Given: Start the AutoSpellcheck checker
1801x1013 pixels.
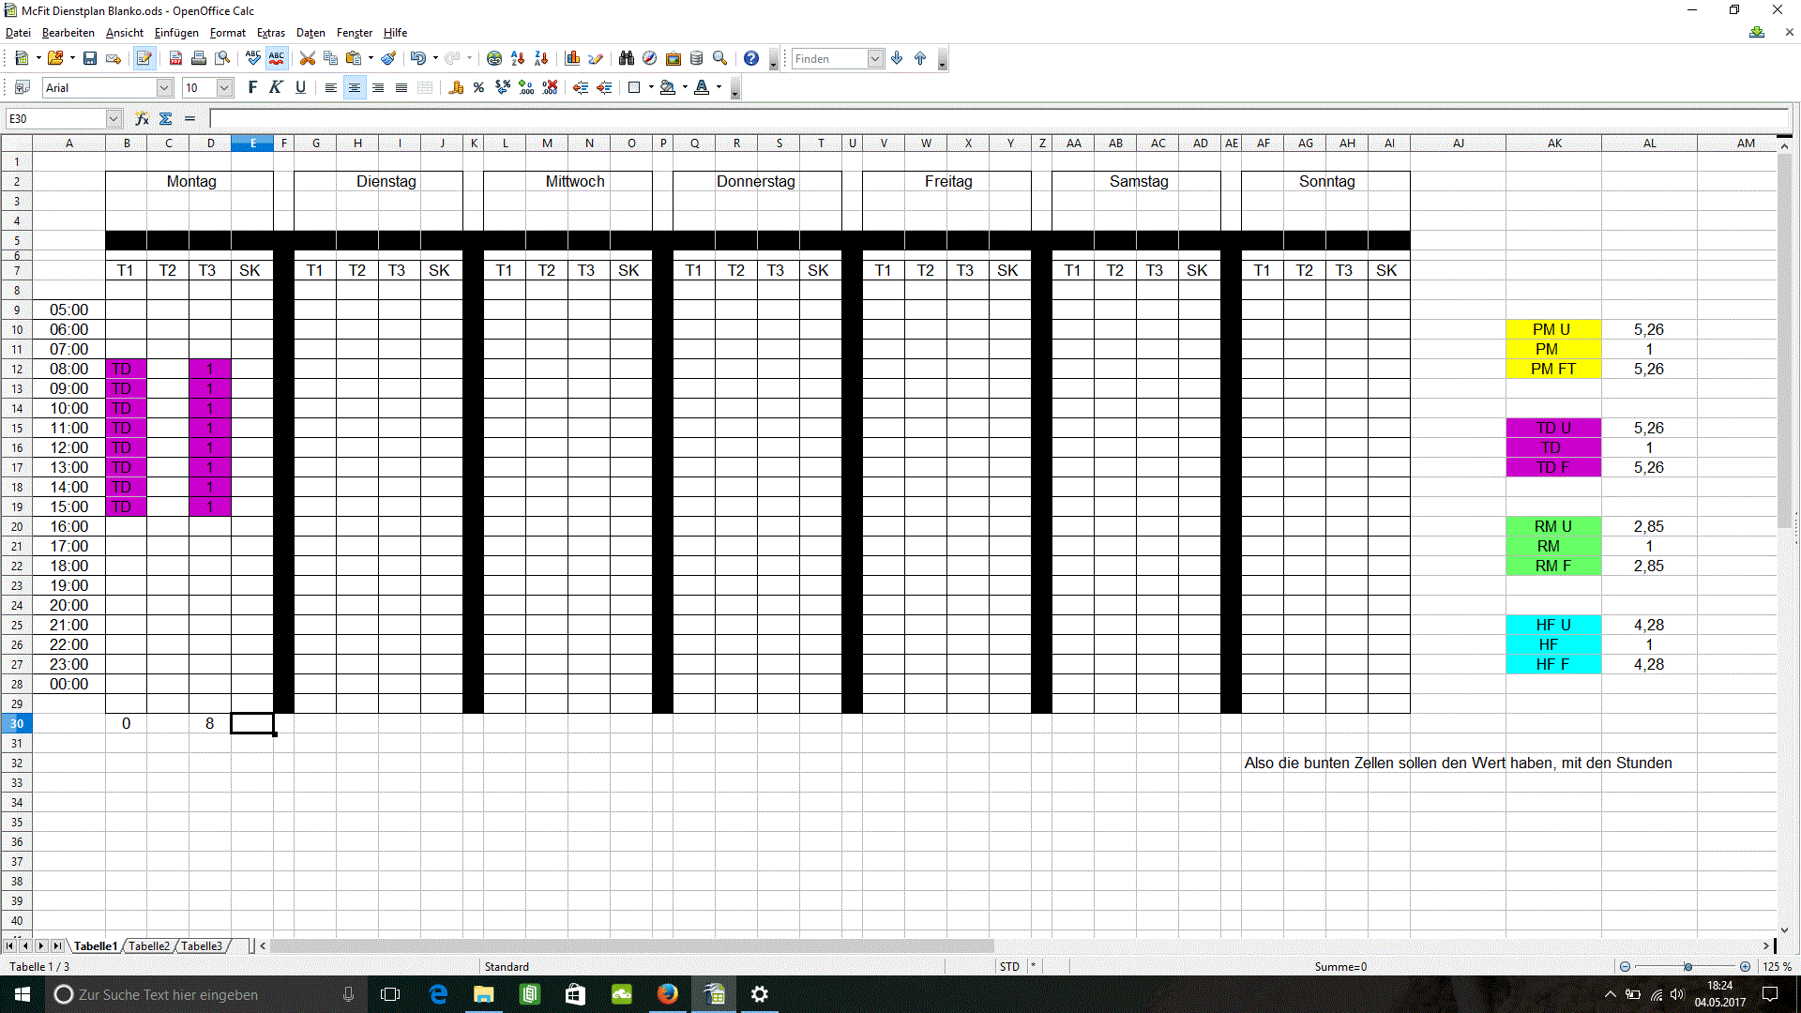Looking at the screenshot, I should [x=276, y=58].
